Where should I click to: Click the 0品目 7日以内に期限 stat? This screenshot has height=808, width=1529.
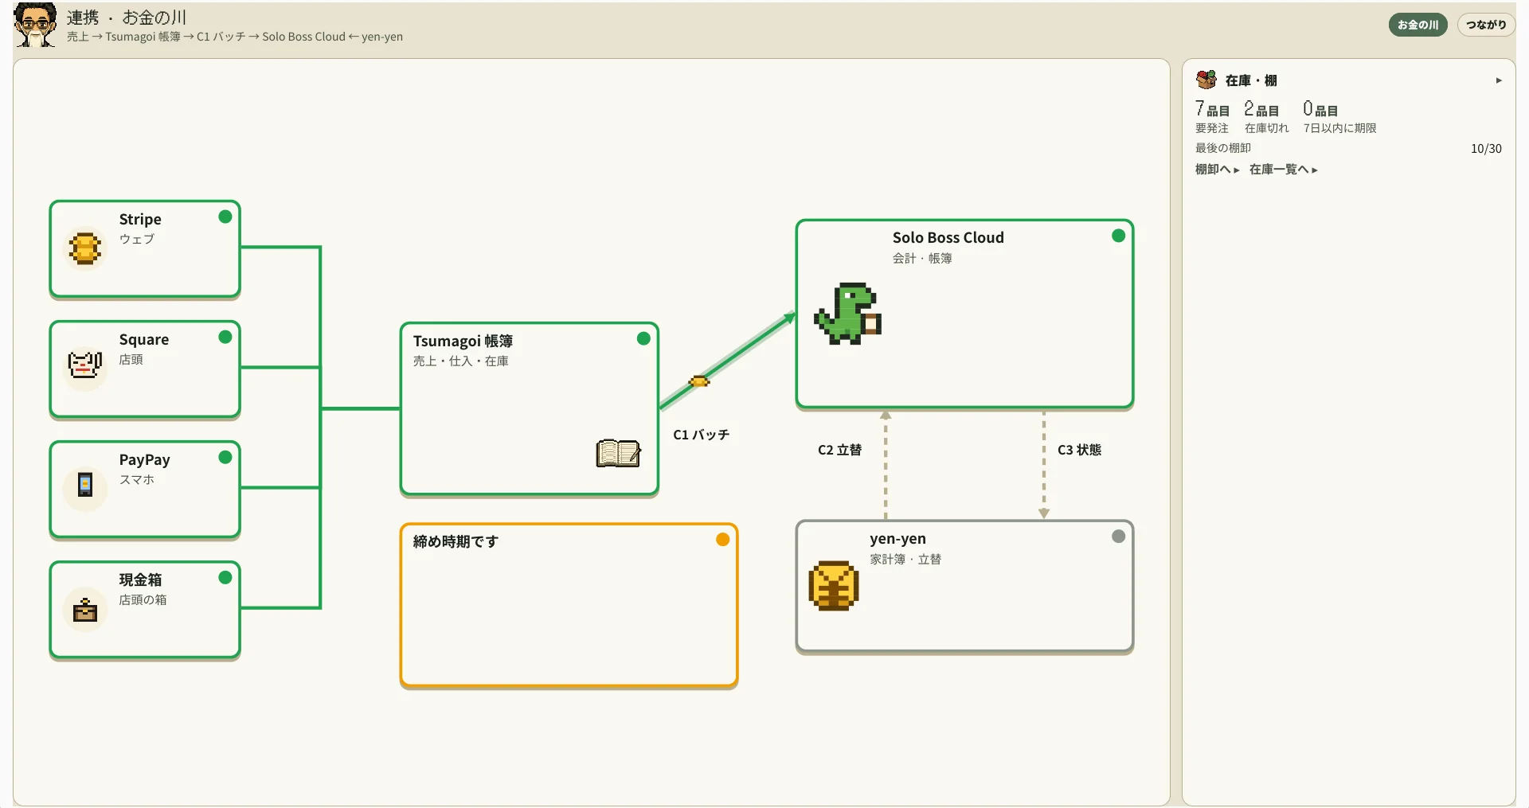1339,117
